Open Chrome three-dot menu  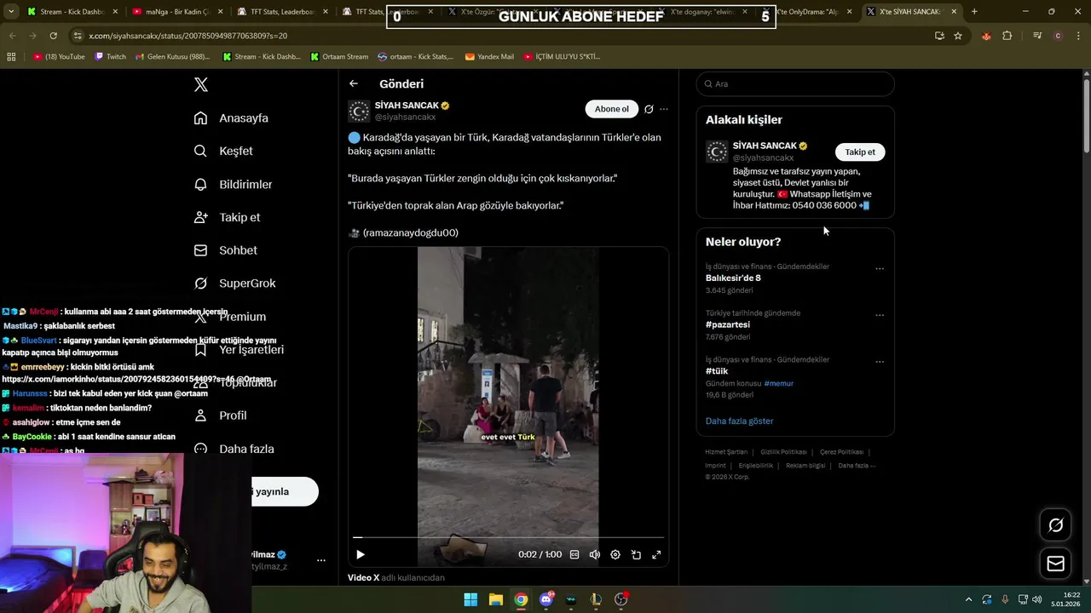[x=1077, y=36]
